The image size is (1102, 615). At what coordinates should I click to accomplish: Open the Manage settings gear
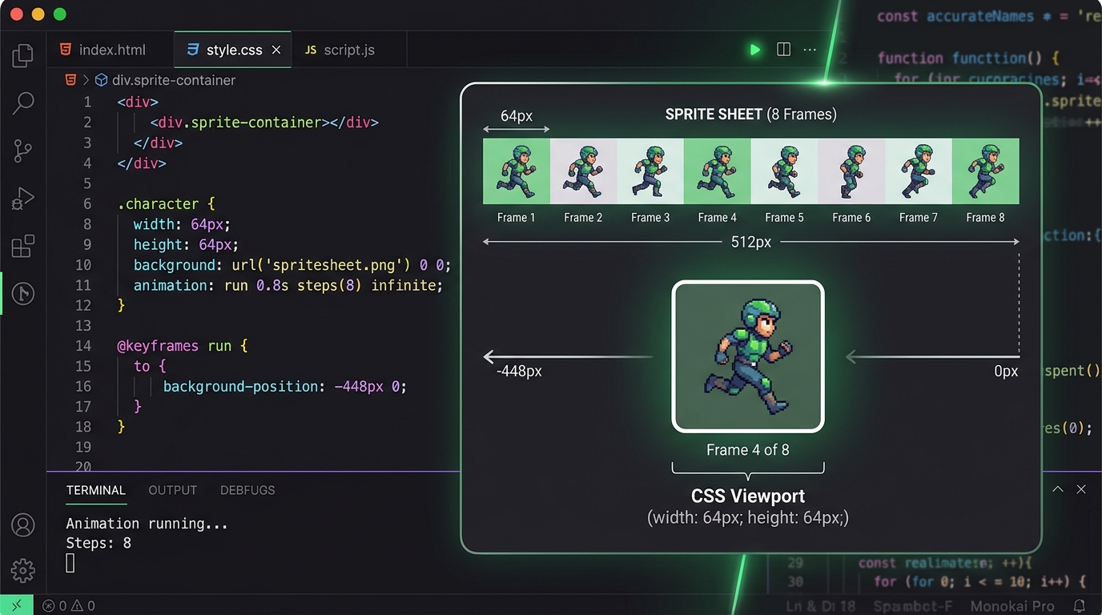[23, 570]
